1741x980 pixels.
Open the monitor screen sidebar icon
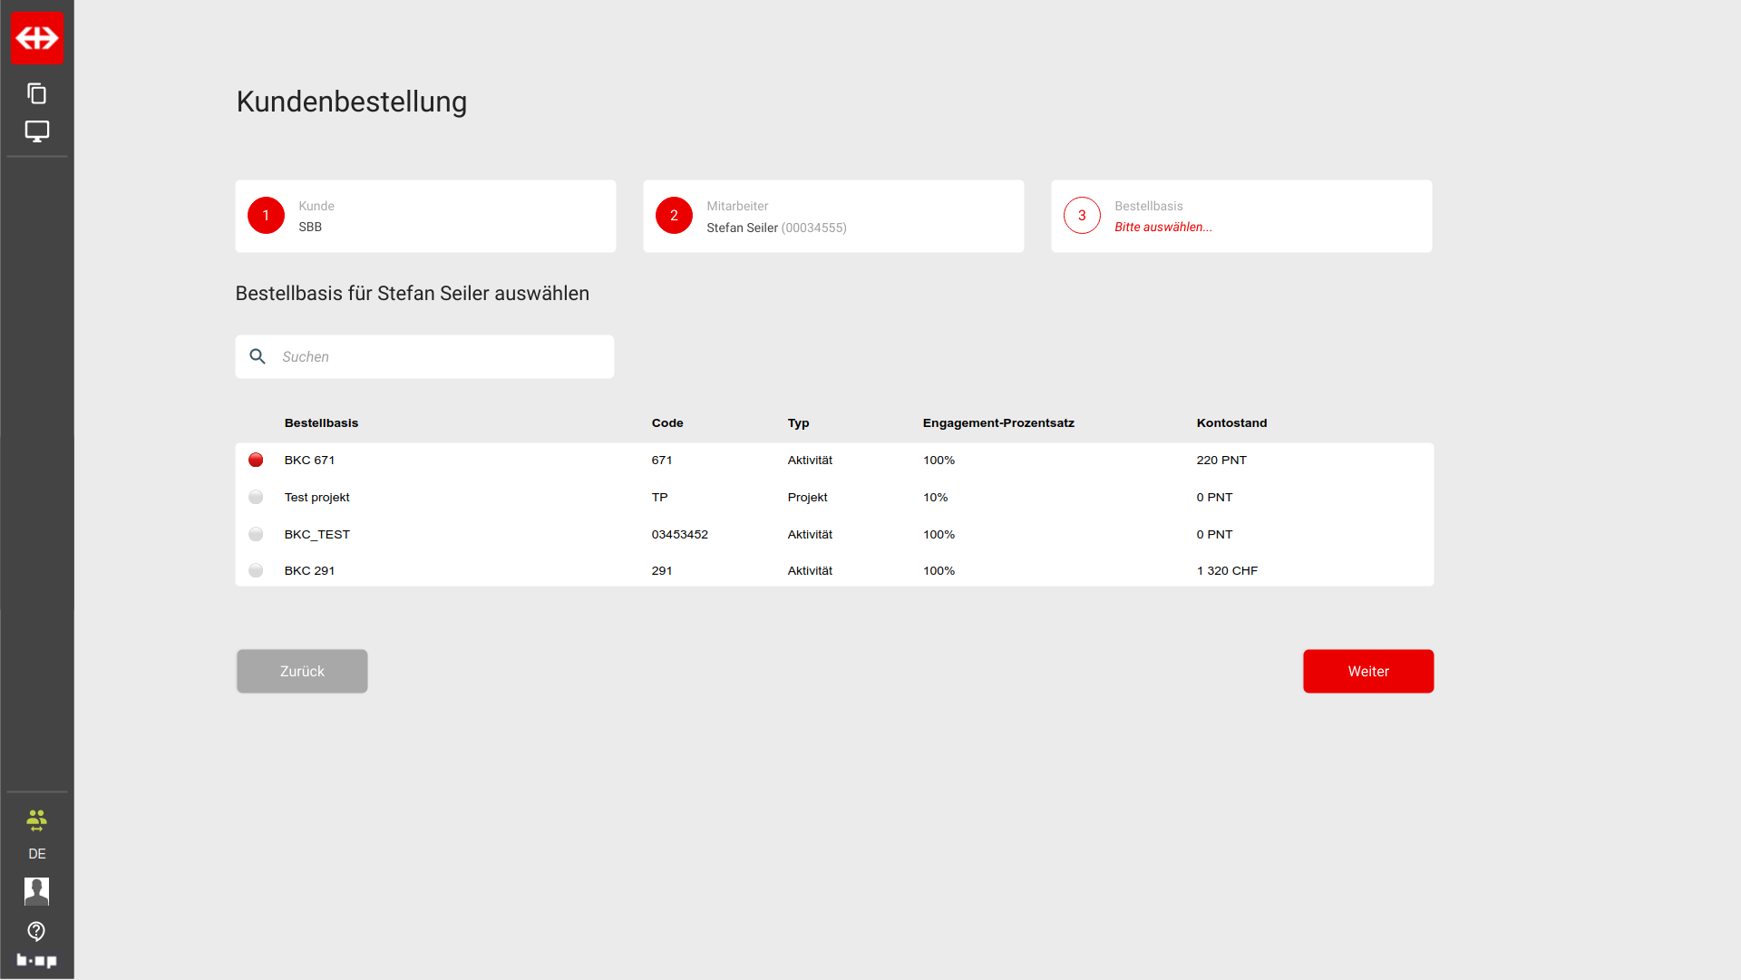point(36,131)
